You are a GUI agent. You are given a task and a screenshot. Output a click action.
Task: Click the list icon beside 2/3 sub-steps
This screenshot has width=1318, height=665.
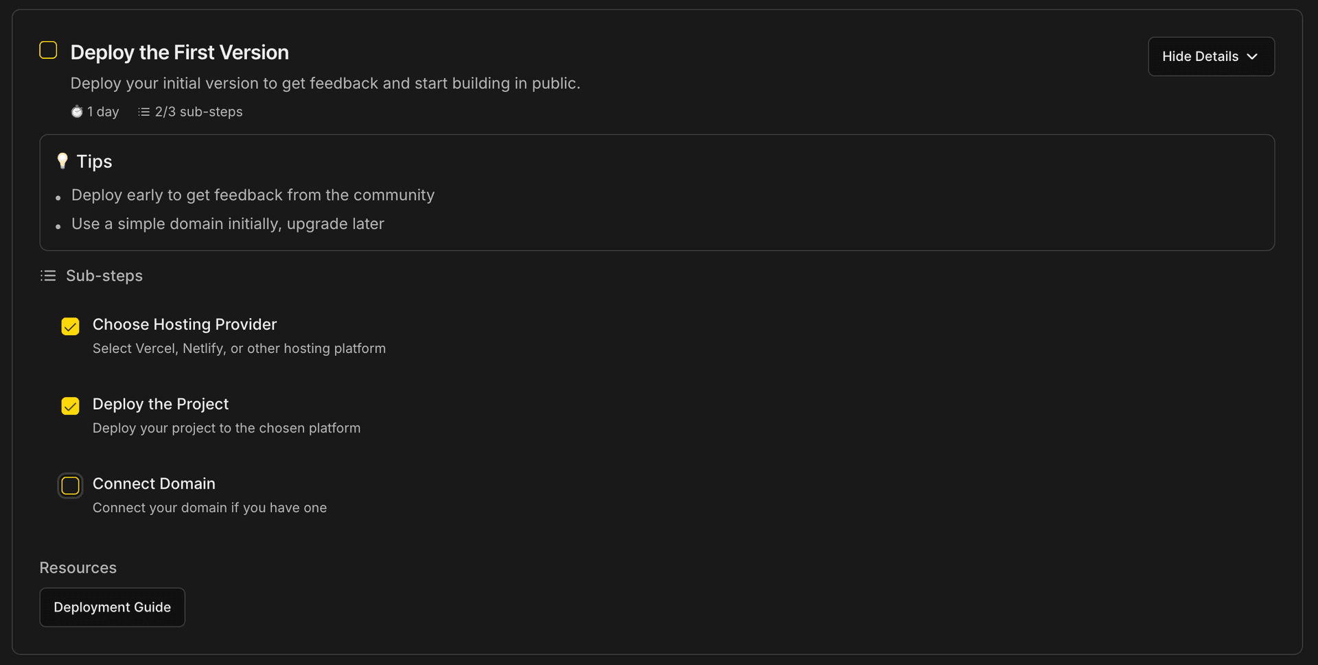pyautogui.click(x=143, y=112)
